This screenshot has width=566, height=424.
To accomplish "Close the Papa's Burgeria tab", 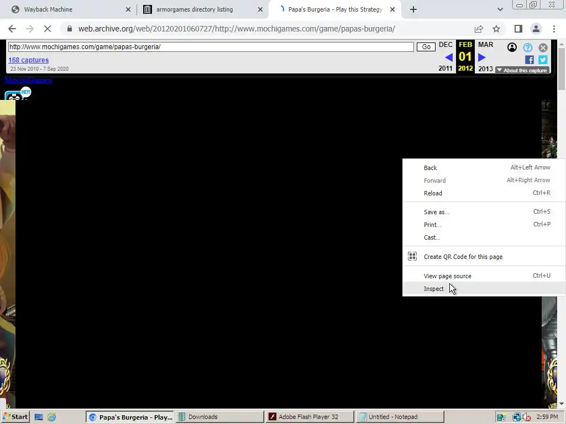I will coord(392,9).
